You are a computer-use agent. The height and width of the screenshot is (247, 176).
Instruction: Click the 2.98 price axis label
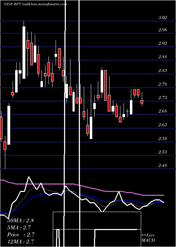pyautogui.click(x=163, y=30)
